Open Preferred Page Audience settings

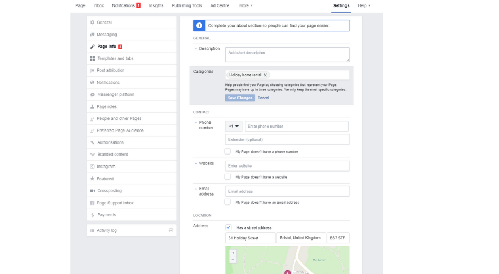[x=132, y=130]
